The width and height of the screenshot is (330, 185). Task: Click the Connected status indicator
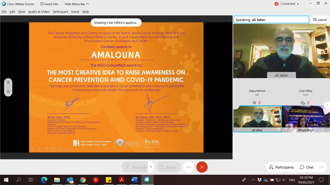287,4
